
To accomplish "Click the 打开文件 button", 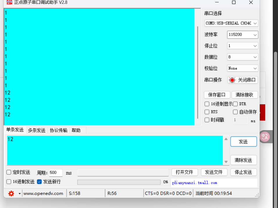I will (x=185, y=172).
